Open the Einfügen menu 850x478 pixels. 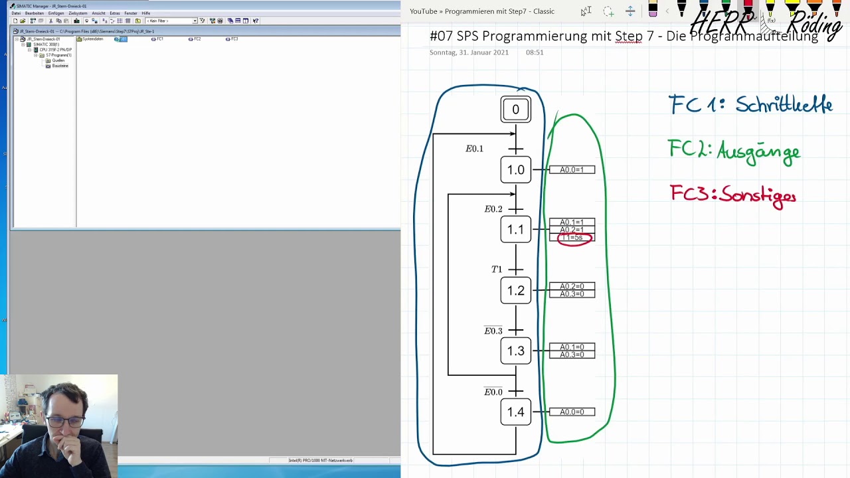pos(56,13)
